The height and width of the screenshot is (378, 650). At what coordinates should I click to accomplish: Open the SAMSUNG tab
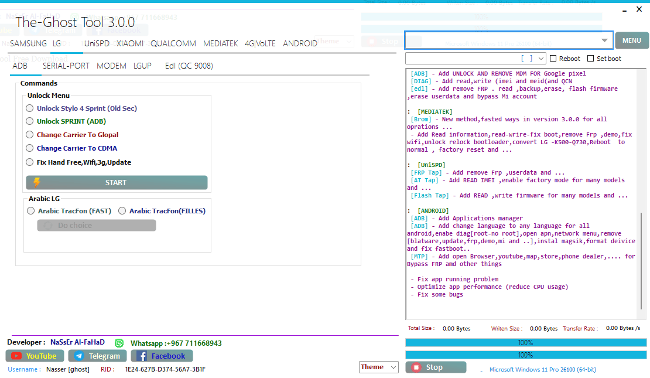click(x=28, y=43)
